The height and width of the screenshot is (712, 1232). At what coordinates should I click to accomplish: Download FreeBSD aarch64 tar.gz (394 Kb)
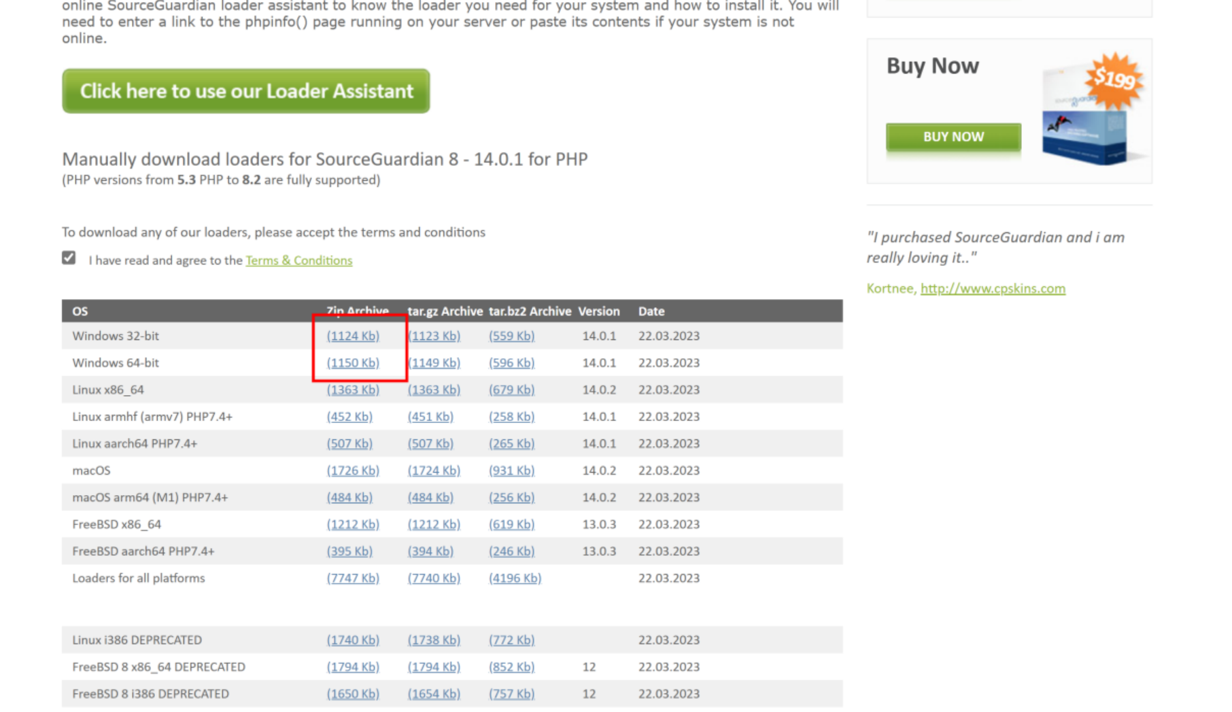(430, 552)
